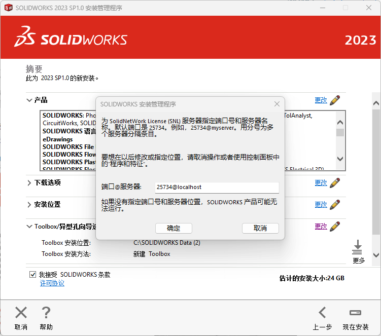Click the 更改 link for 产品
This screenshot has width=381, height=336.
[x=321, y=100]
